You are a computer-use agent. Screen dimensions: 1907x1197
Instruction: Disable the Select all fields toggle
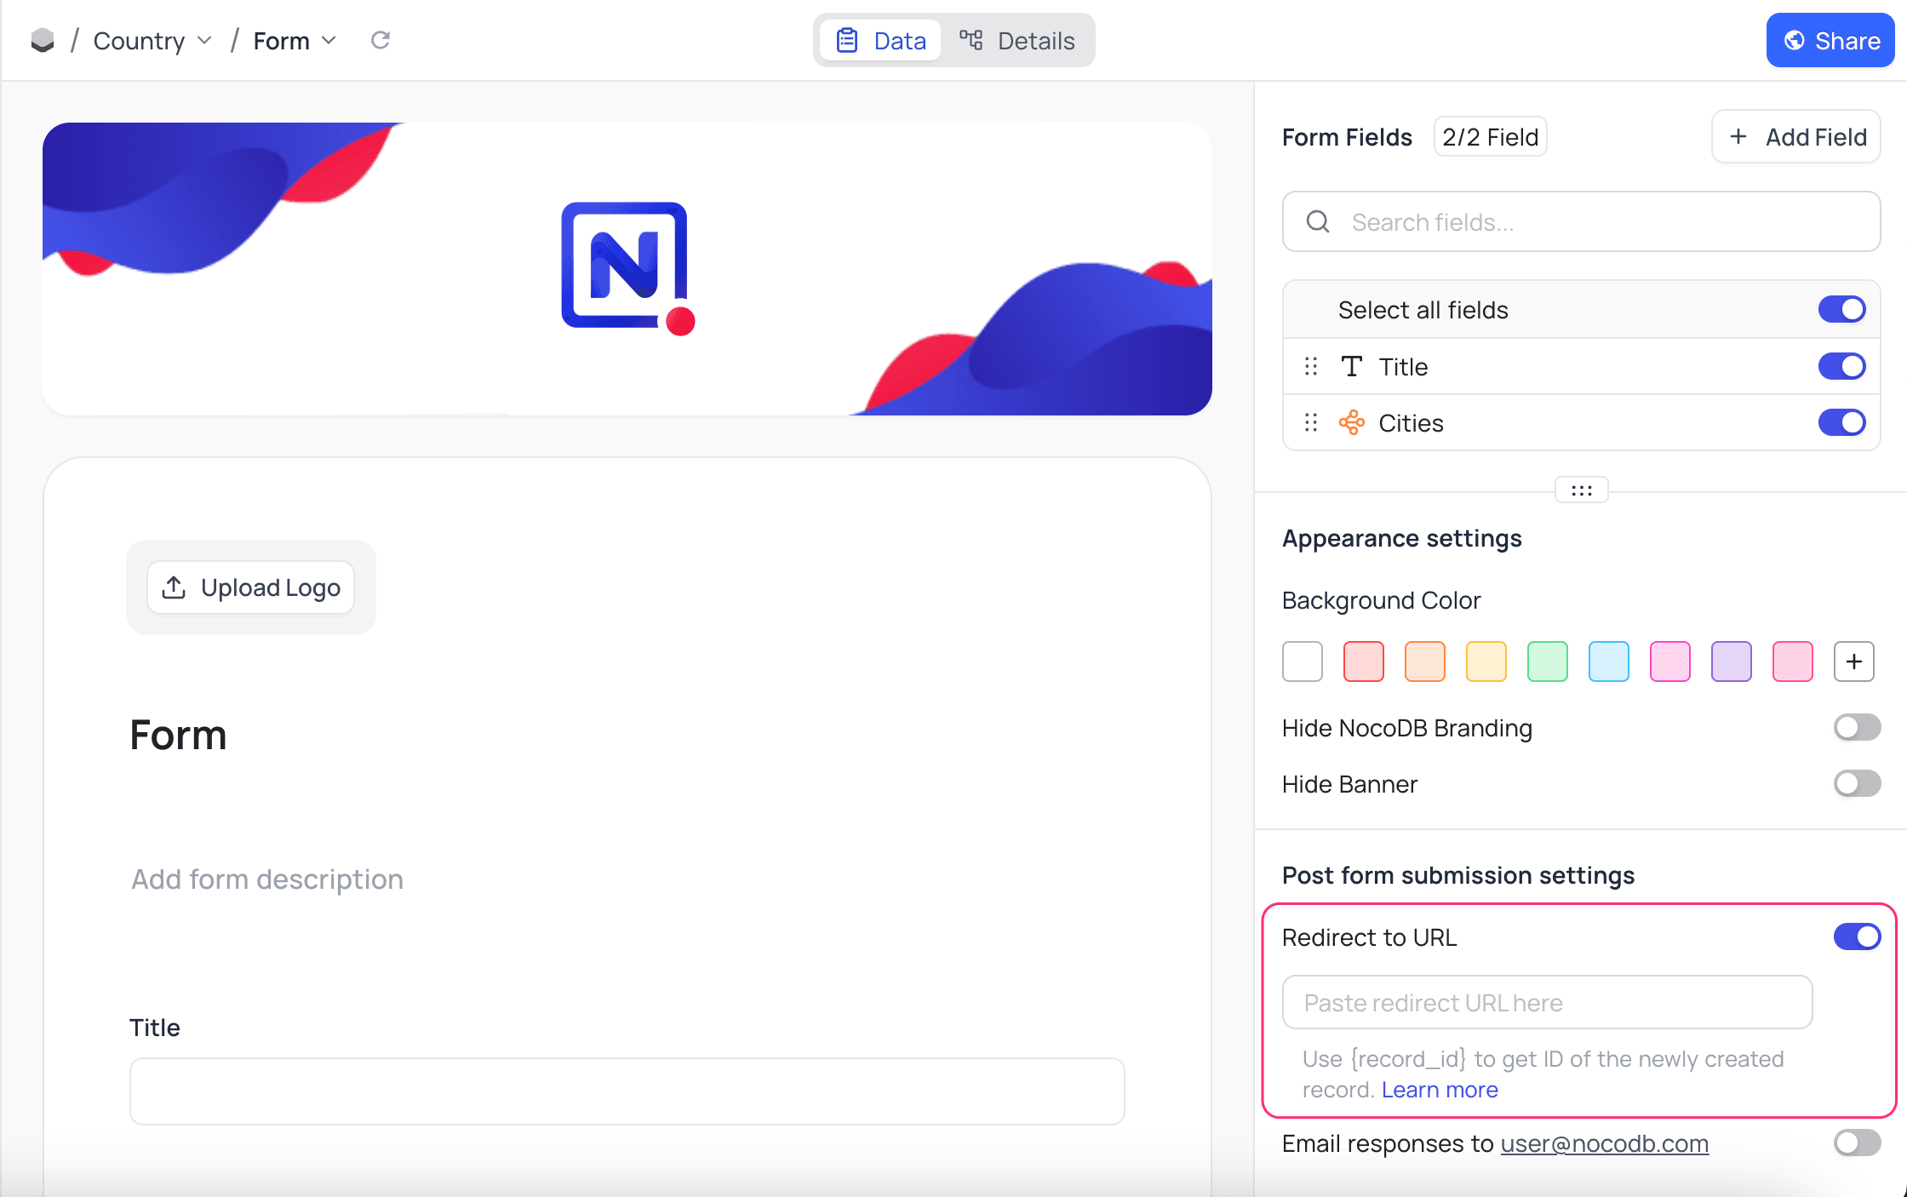click(1841, 310)
